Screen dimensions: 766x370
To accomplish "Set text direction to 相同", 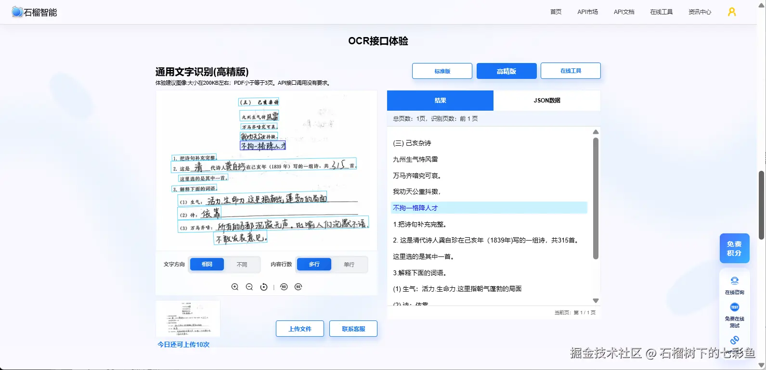I will [x=207, y=264].
